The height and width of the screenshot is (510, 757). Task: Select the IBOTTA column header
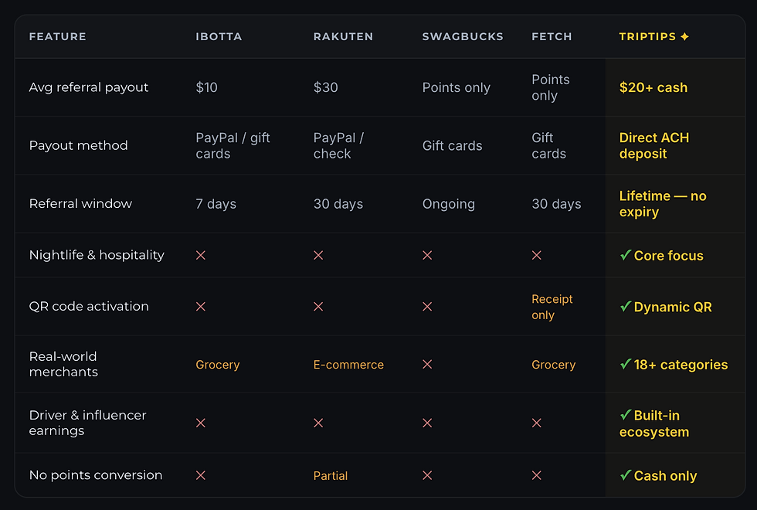[x=219, y=37]
